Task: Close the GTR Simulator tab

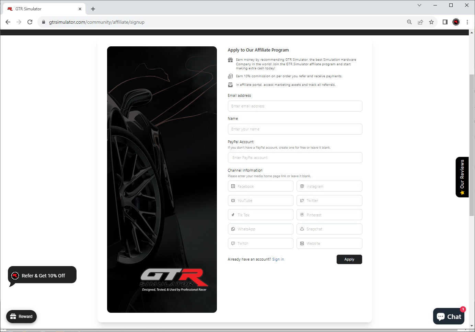Action: coord(80,9)
